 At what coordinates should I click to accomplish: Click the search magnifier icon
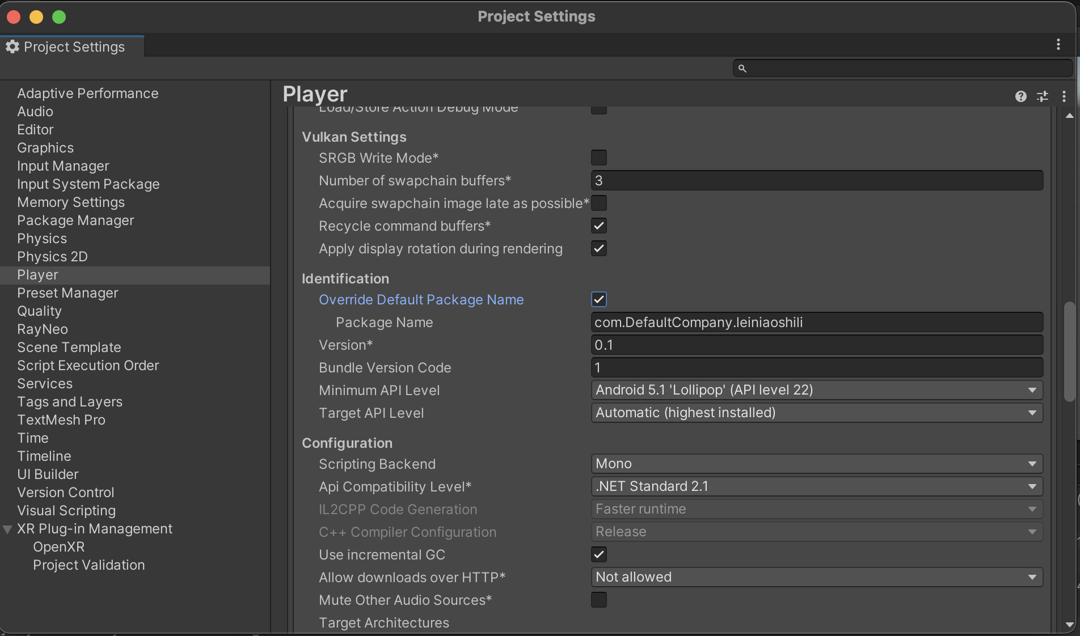pyautogui.click(x=742, y=69)
